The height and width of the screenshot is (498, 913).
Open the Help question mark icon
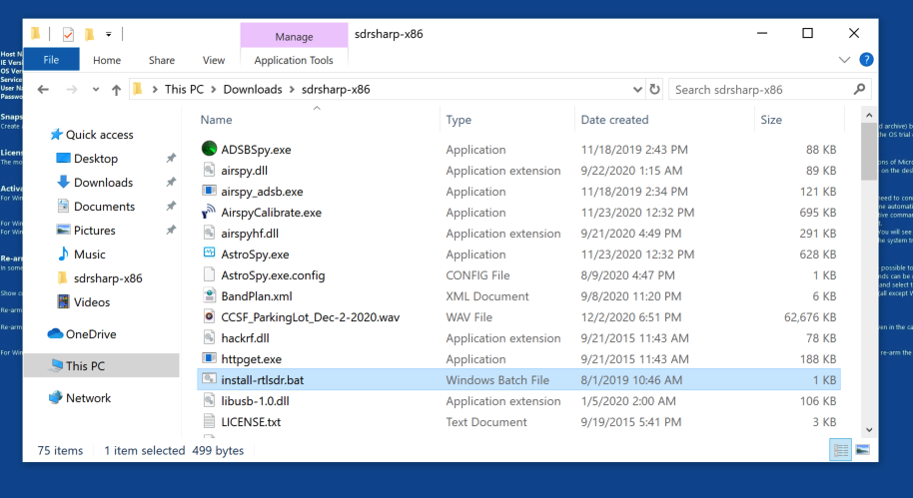[866, 59]
